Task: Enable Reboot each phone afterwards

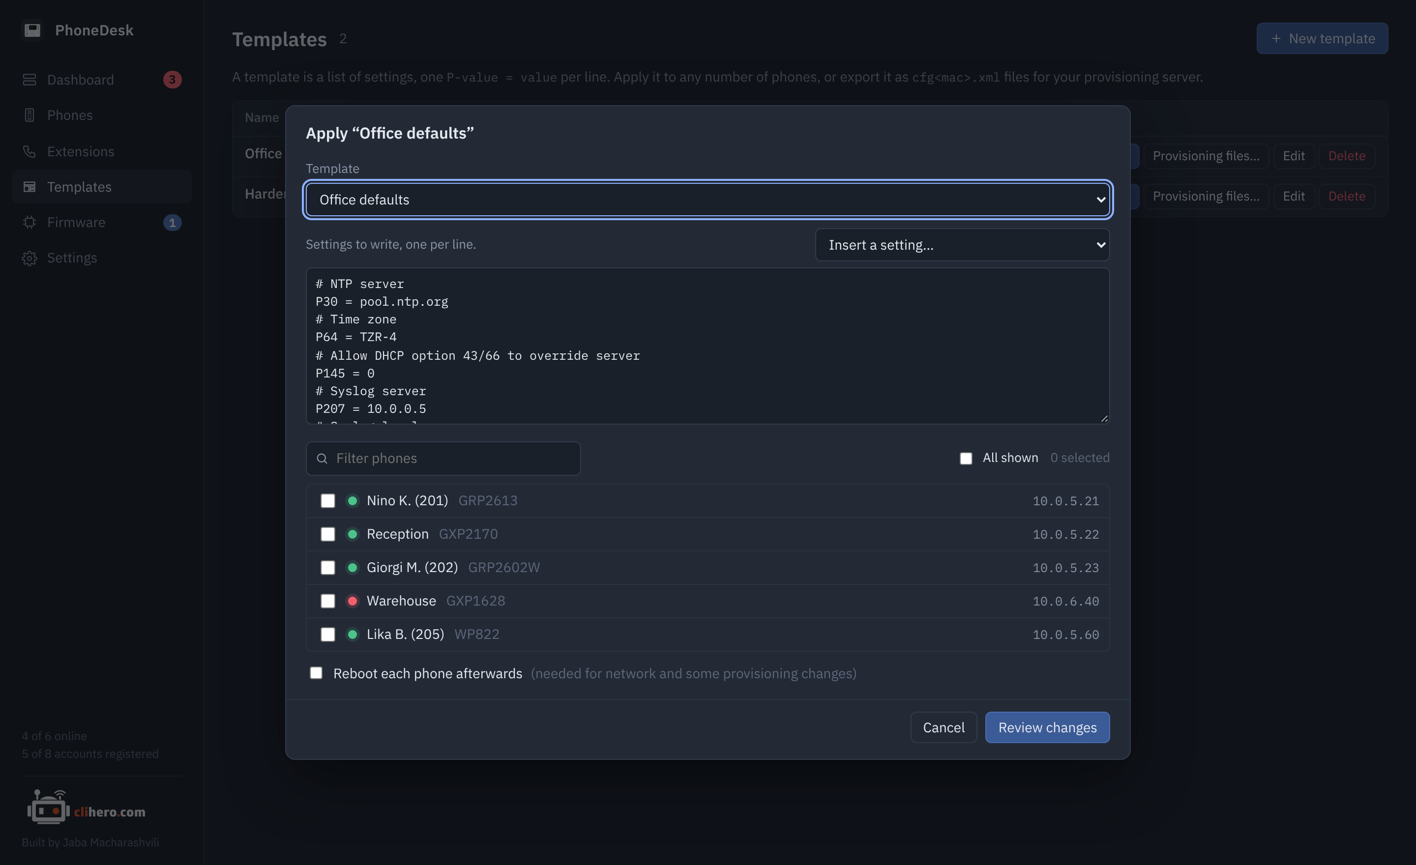Action: 316,672
